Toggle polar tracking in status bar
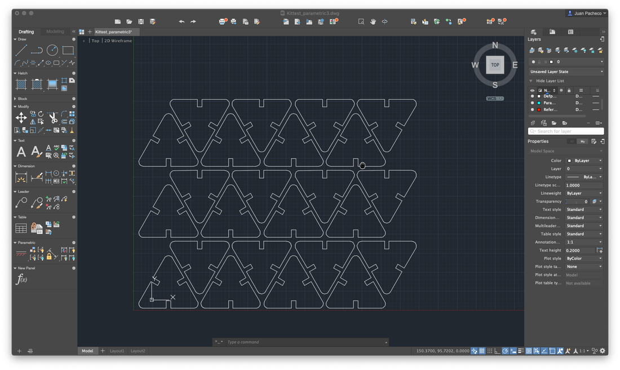The height and width of the screenshot is (370, 620). [506, 351]
